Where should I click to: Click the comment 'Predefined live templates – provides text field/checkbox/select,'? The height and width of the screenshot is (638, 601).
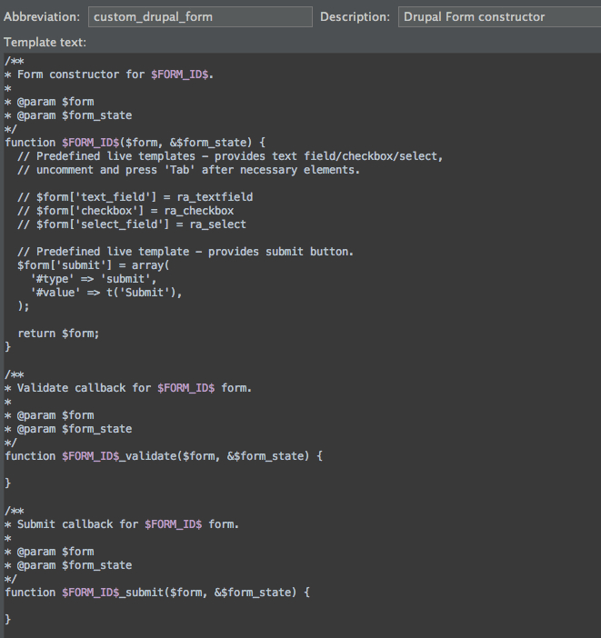pyautogui.click(x=230, y=156)
